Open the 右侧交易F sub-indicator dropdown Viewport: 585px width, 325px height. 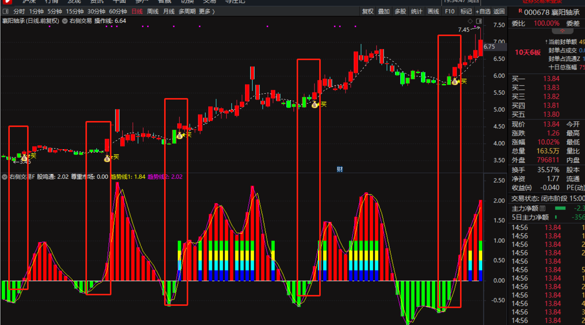5,177
